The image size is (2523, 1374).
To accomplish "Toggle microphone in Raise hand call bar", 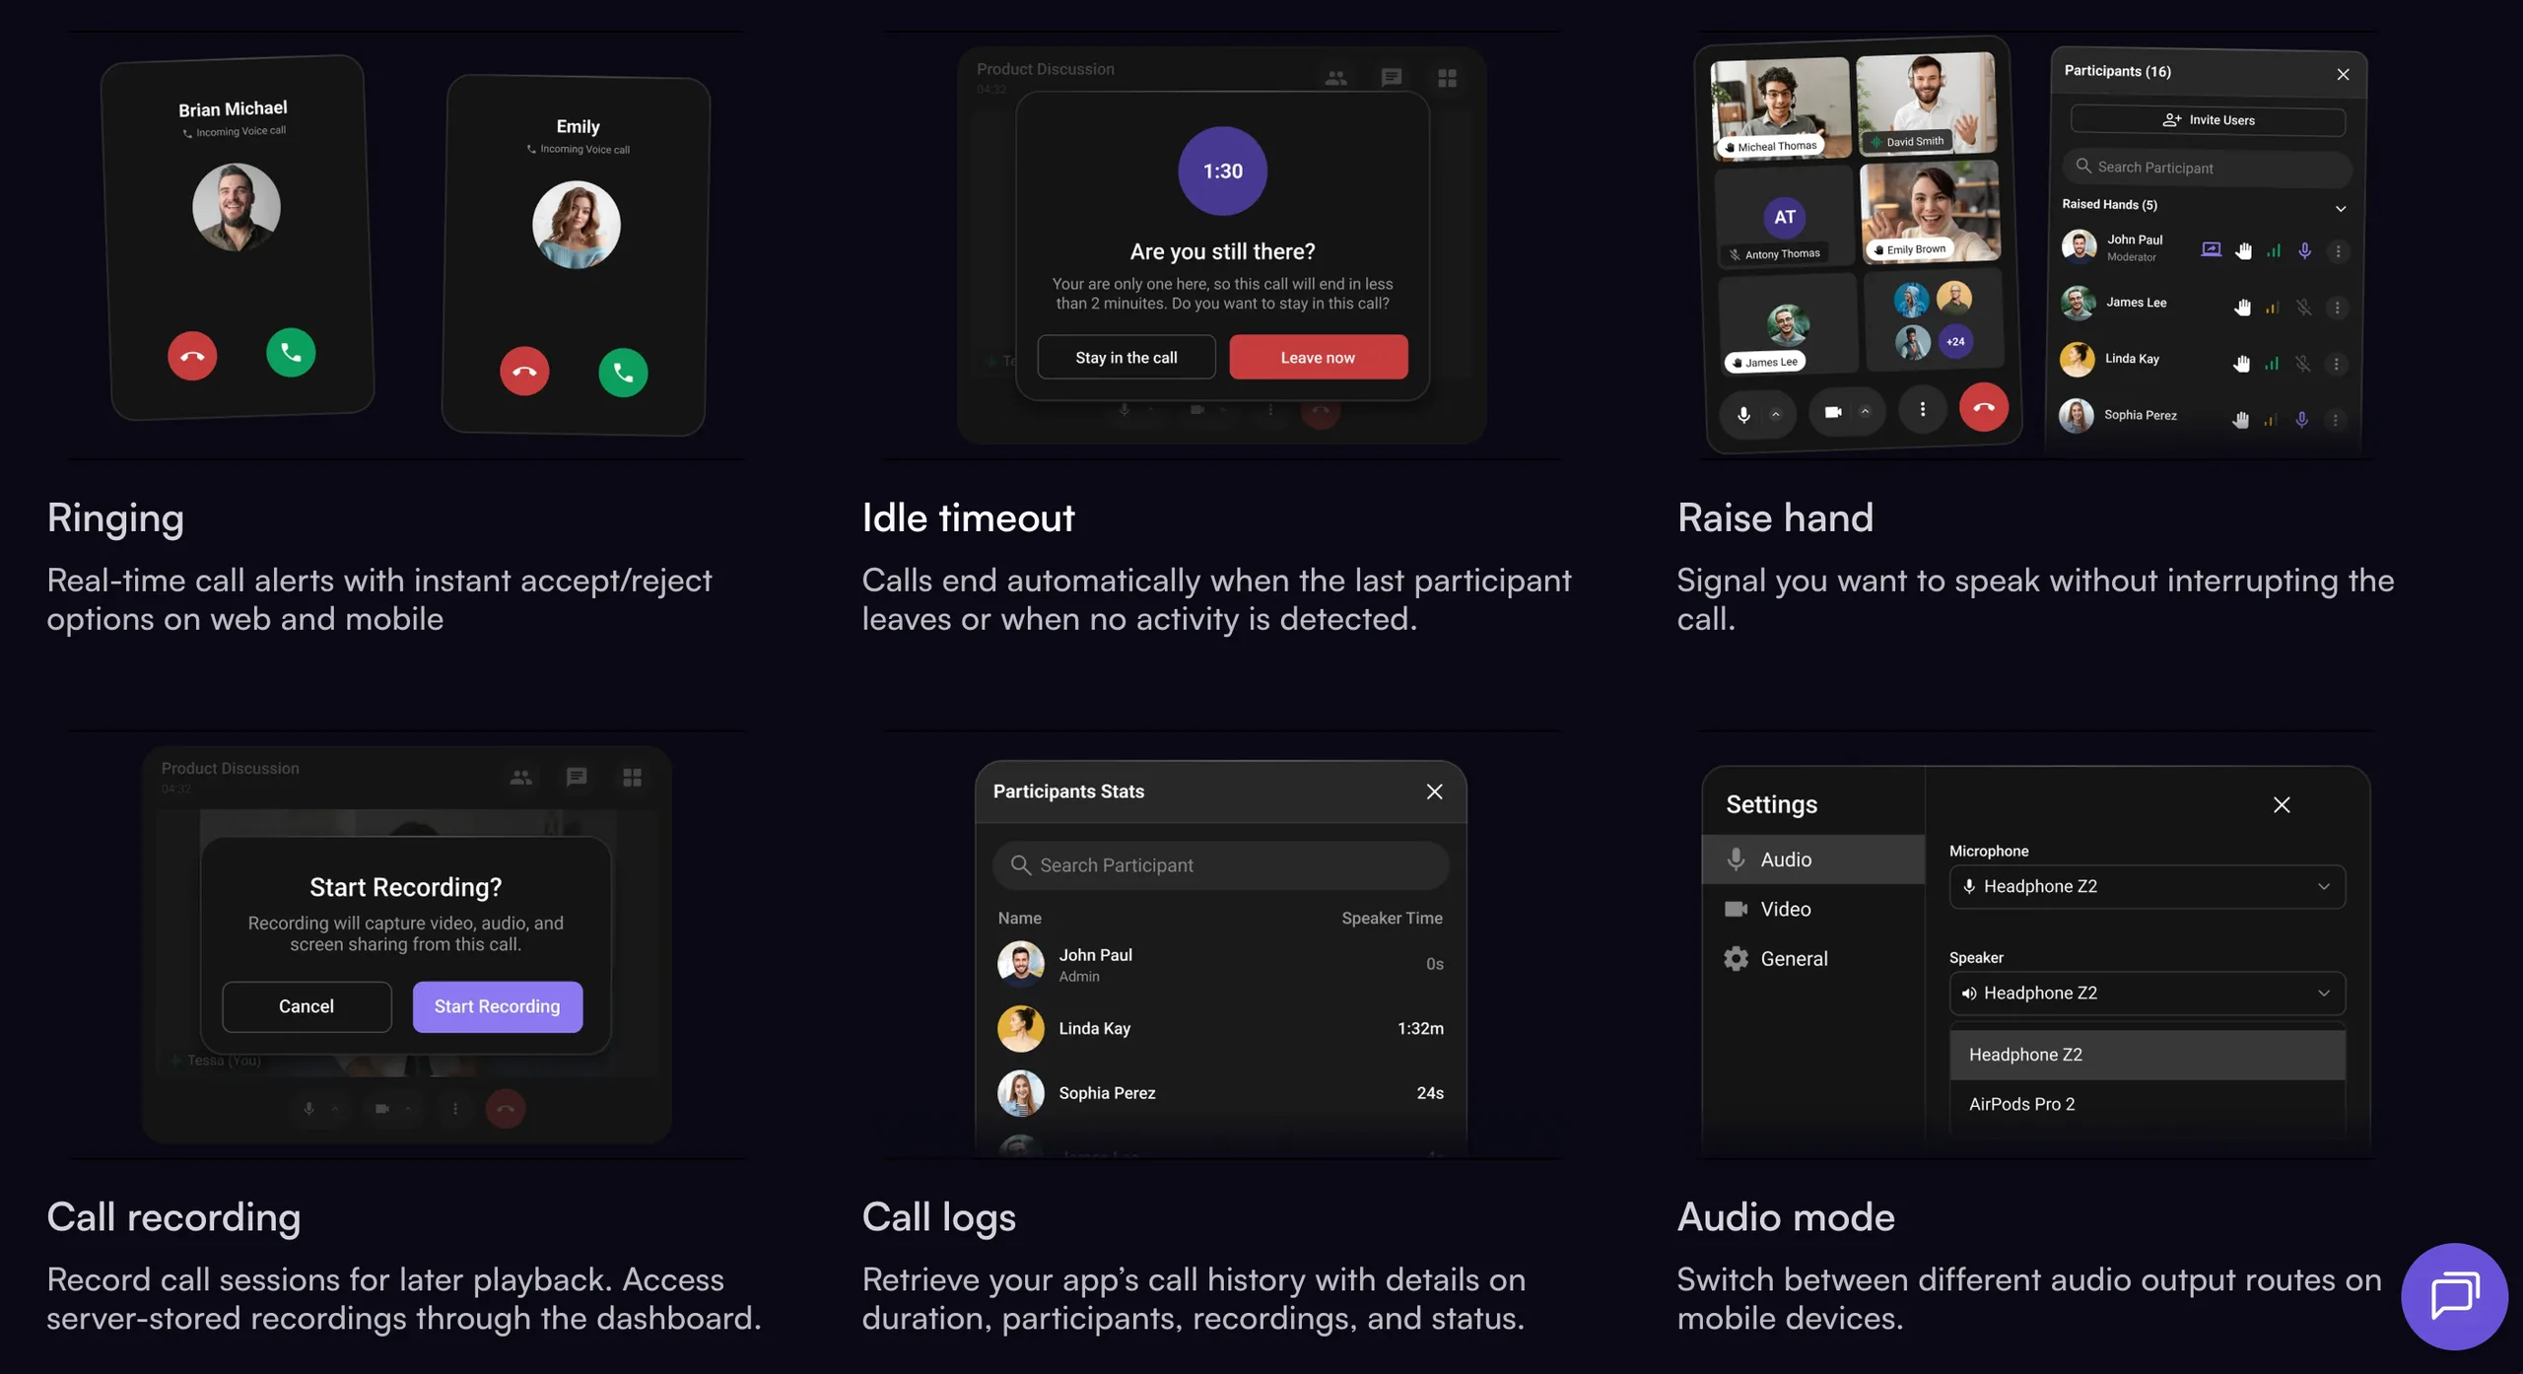I will [x=1743, y=414].
